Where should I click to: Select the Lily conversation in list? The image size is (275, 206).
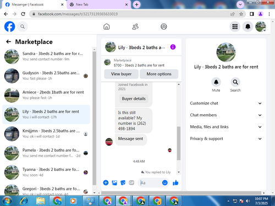click(x=46, y=114)
